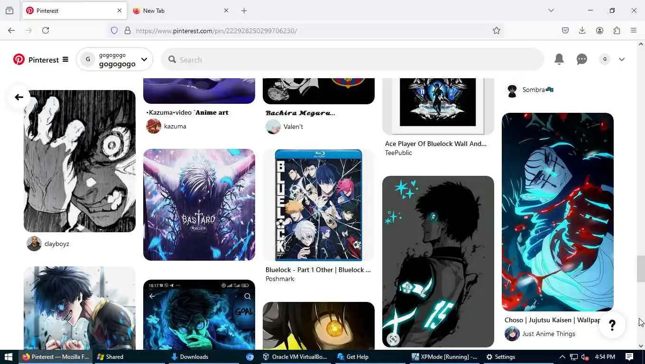The width and height of the screenshot is (645, 364).
Task: Open the clayboyz manga pin image
Action: coord(80,161)
